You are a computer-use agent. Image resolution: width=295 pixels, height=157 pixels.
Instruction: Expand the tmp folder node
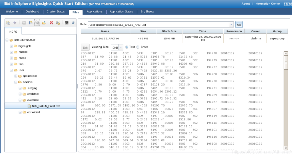[11, 64]
